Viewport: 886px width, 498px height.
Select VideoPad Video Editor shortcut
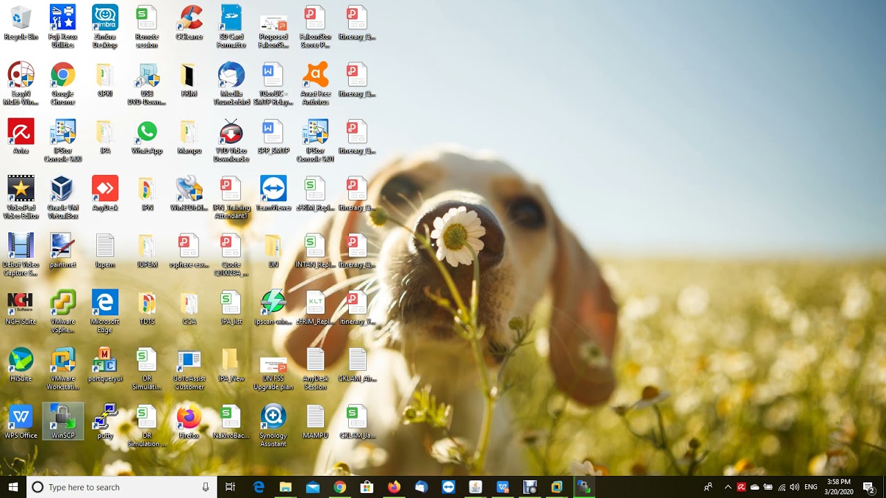click(x=21, y=197)
